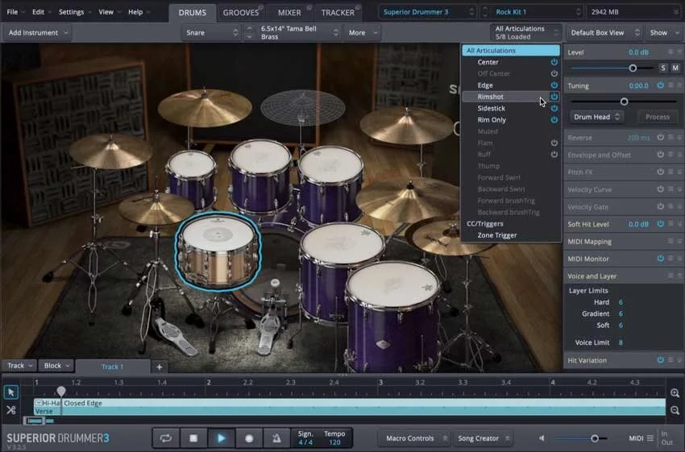
Task: Open the Snare instrument selector
Action: (x=212, y=32)
